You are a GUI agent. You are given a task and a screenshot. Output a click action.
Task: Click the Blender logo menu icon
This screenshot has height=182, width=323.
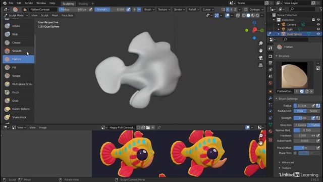pos(5,3)
